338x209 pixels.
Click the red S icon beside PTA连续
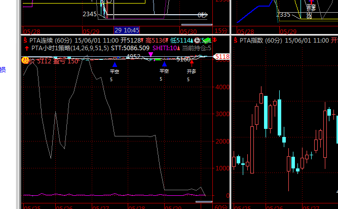coord(25,40)
